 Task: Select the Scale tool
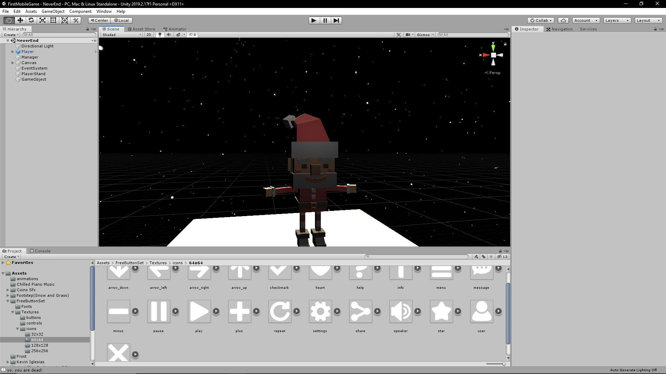coord(42,20)
